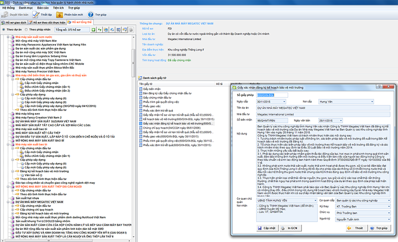Click the Danh sách giấy tờ panel icon
Screen dimensions: 398x242
tap(140, 78)
